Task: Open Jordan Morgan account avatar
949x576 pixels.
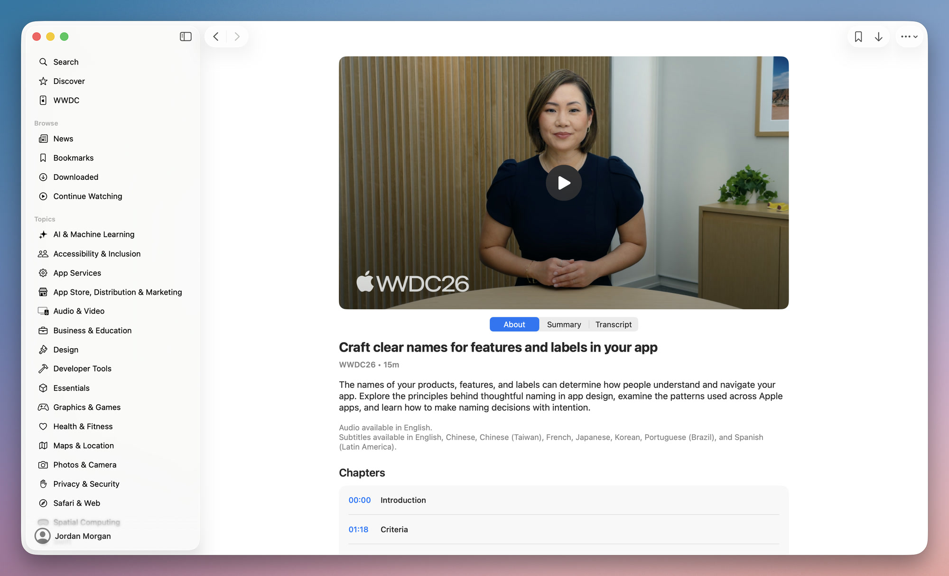Action: coord(43,536)
